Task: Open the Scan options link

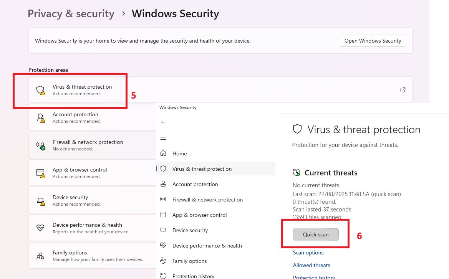Action: 308,253
